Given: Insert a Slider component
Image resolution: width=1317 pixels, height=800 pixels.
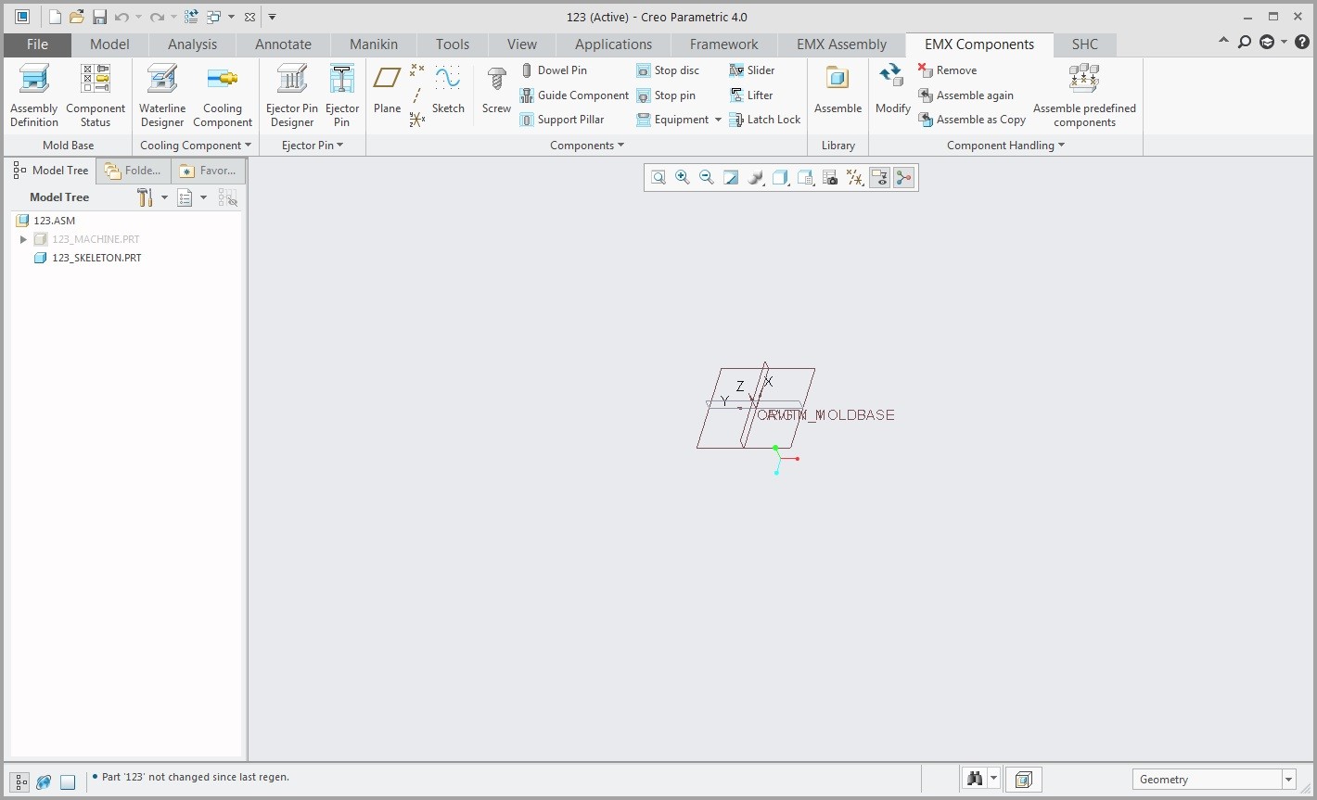Looking at the screenshot, I should pos(752,70).
